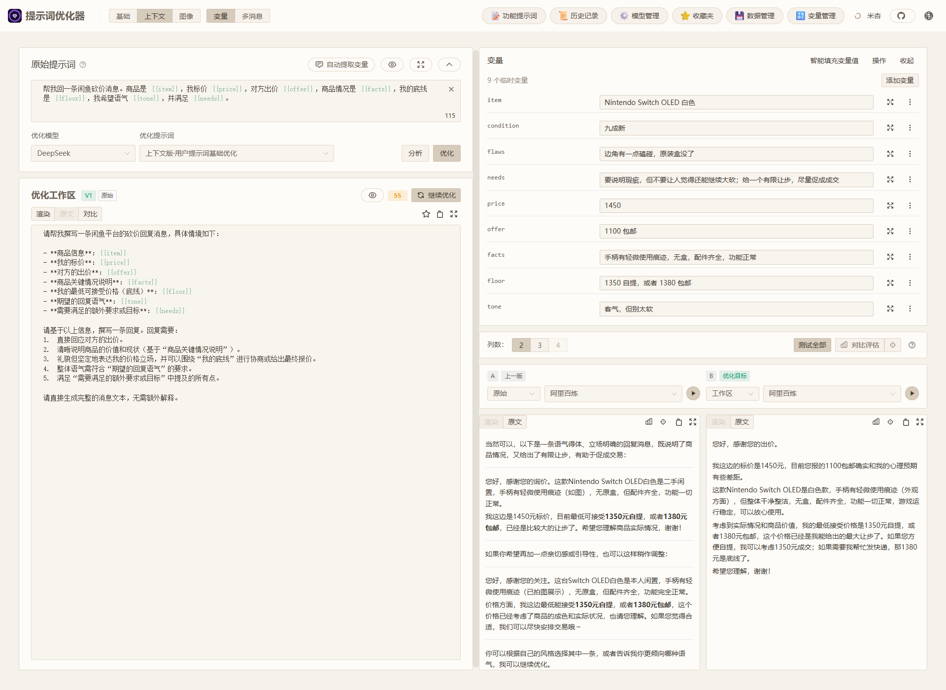Screen dimensions: 946x690
Task: Favorite the workspace result with star icon
Action: tap(426, 214)
